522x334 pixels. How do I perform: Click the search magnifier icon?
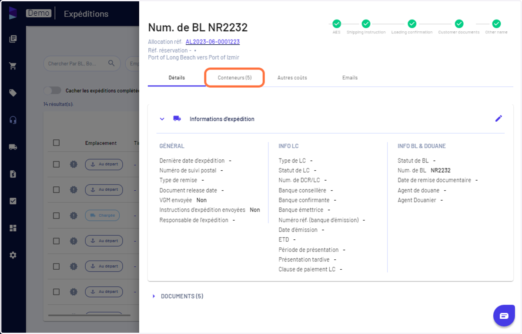click(x=112, y=63)
